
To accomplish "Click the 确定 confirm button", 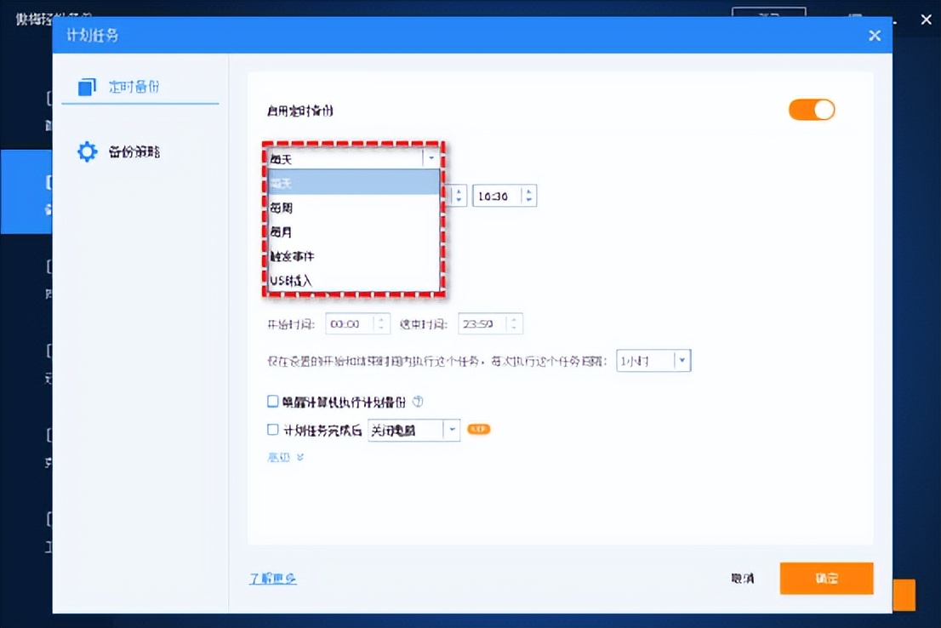I will [826, 578].
